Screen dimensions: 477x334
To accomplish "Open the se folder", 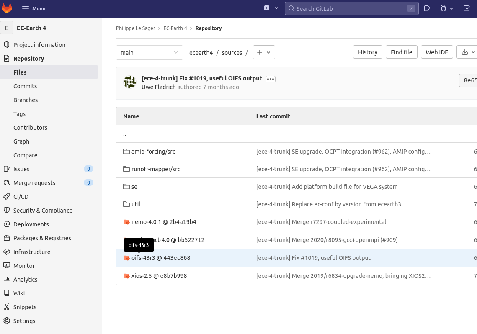I will (x=134, y=187).
